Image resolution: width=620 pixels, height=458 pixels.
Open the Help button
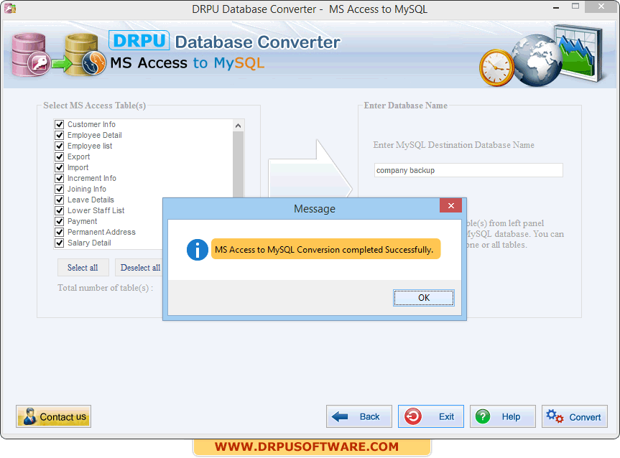pyautogui.click(x=503, y=416)
